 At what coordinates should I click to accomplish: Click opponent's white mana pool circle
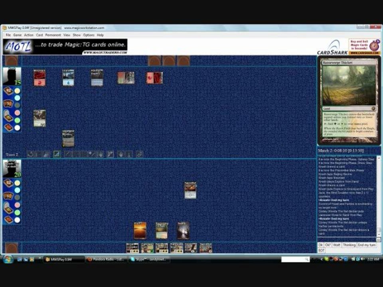point(17,128)
